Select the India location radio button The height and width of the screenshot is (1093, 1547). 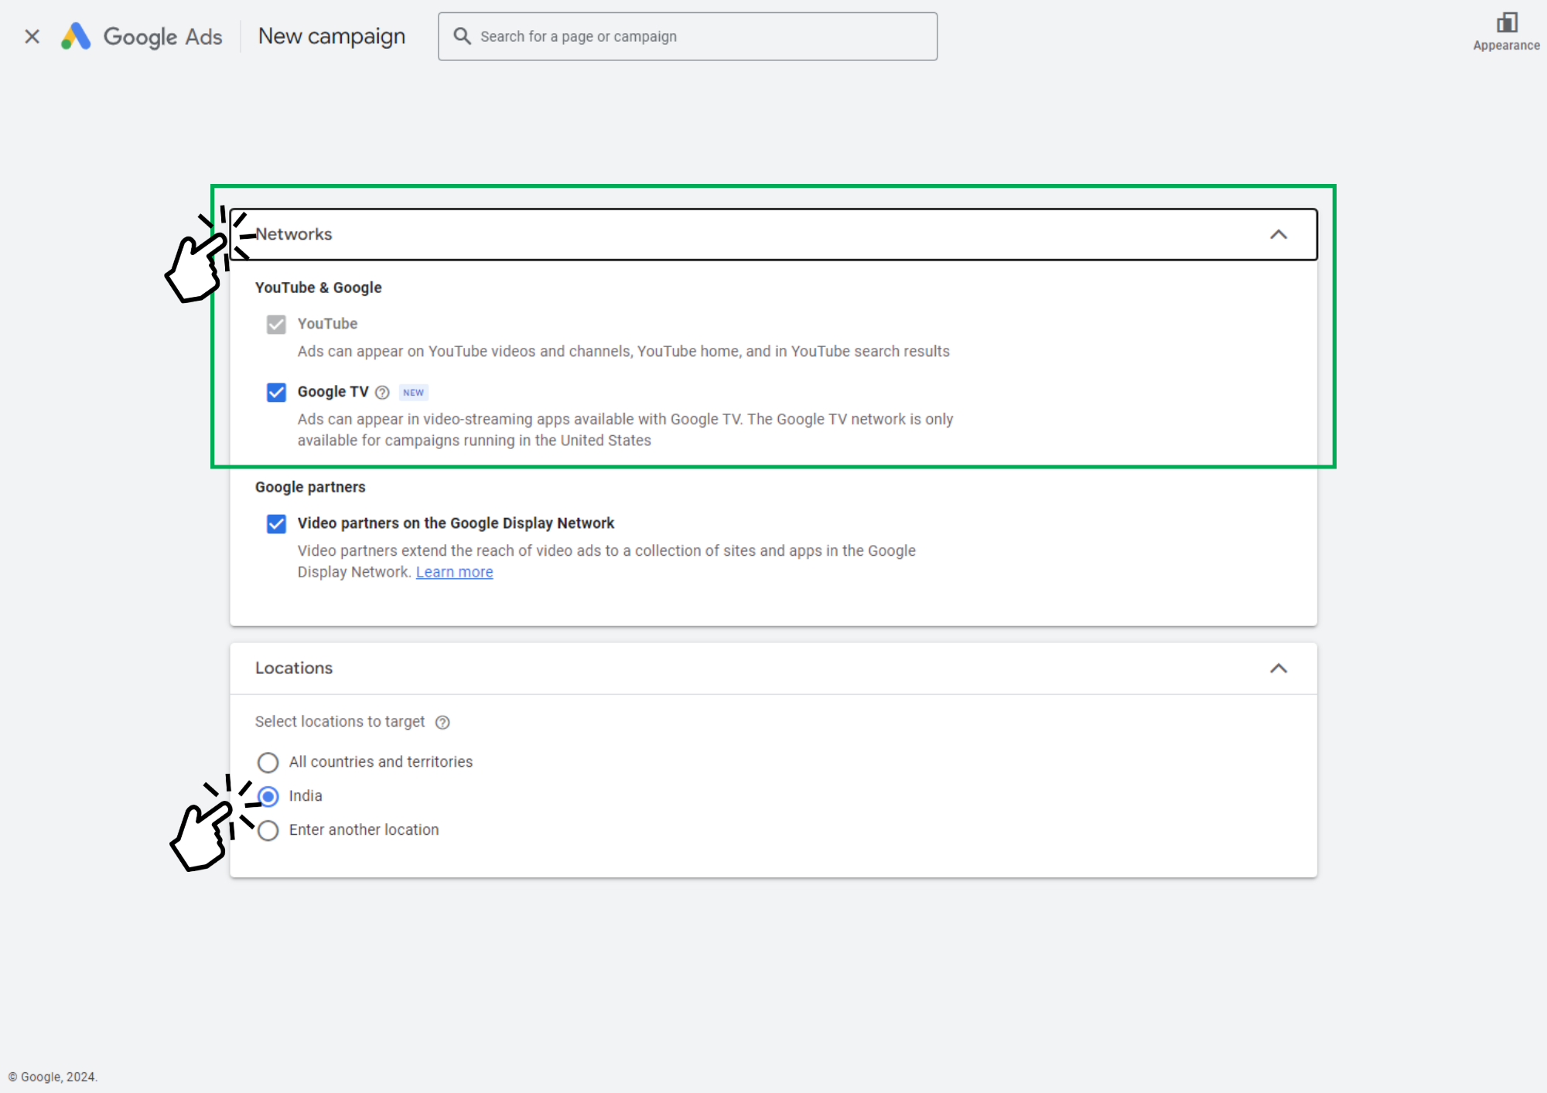point(268,796)
